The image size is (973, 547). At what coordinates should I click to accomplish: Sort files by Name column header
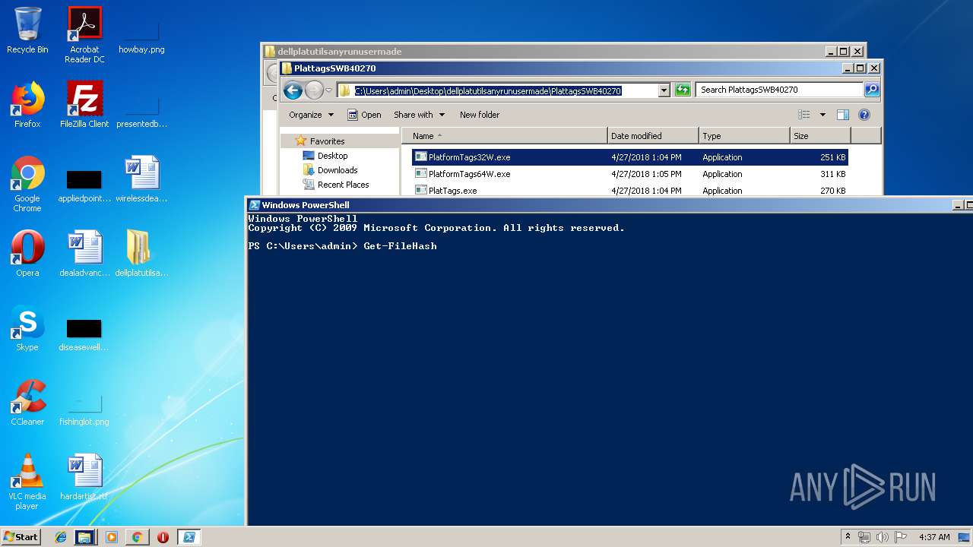click(505, 136)
